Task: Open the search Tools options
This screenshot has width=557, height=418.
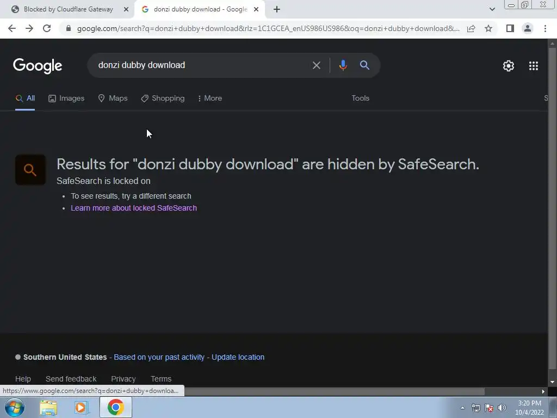Action: pos(360,99)
